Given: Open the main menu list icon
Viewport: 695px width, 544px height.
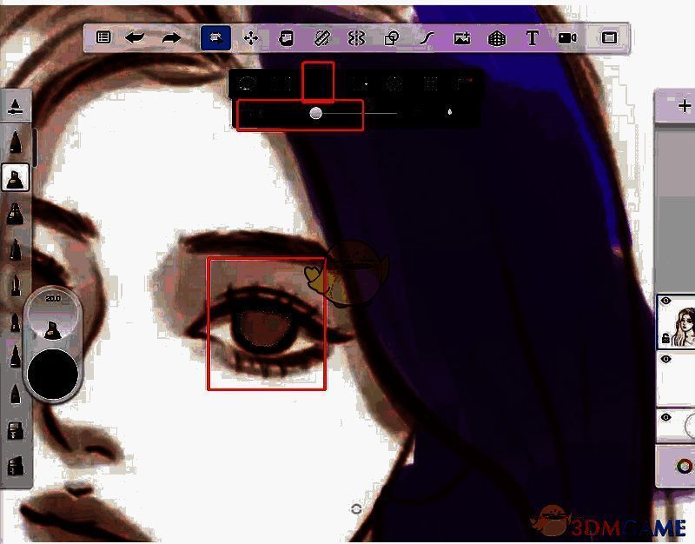Looking at the screenshot, I should [103, 38].
